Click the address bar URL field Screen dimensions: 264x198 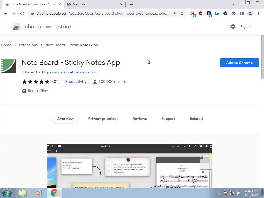pos(102,13)
